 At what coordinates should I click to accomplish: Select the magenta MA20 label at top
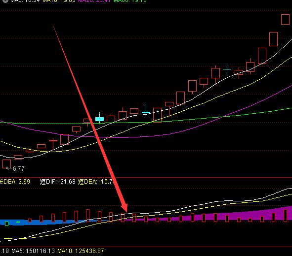[94, 1]
